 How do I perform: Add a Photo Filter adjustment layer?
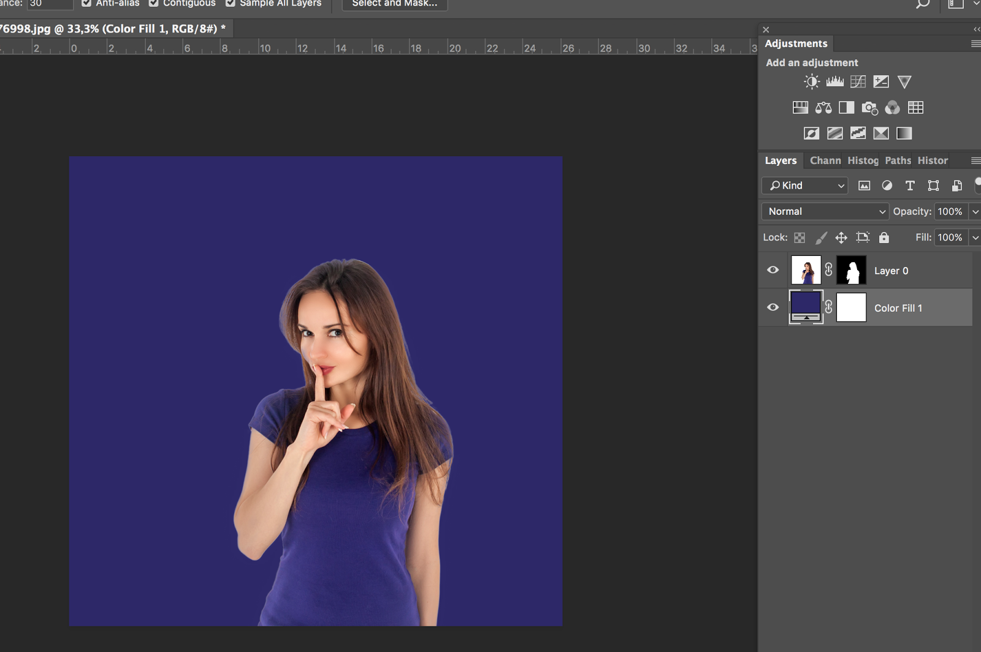coord(870,108)
